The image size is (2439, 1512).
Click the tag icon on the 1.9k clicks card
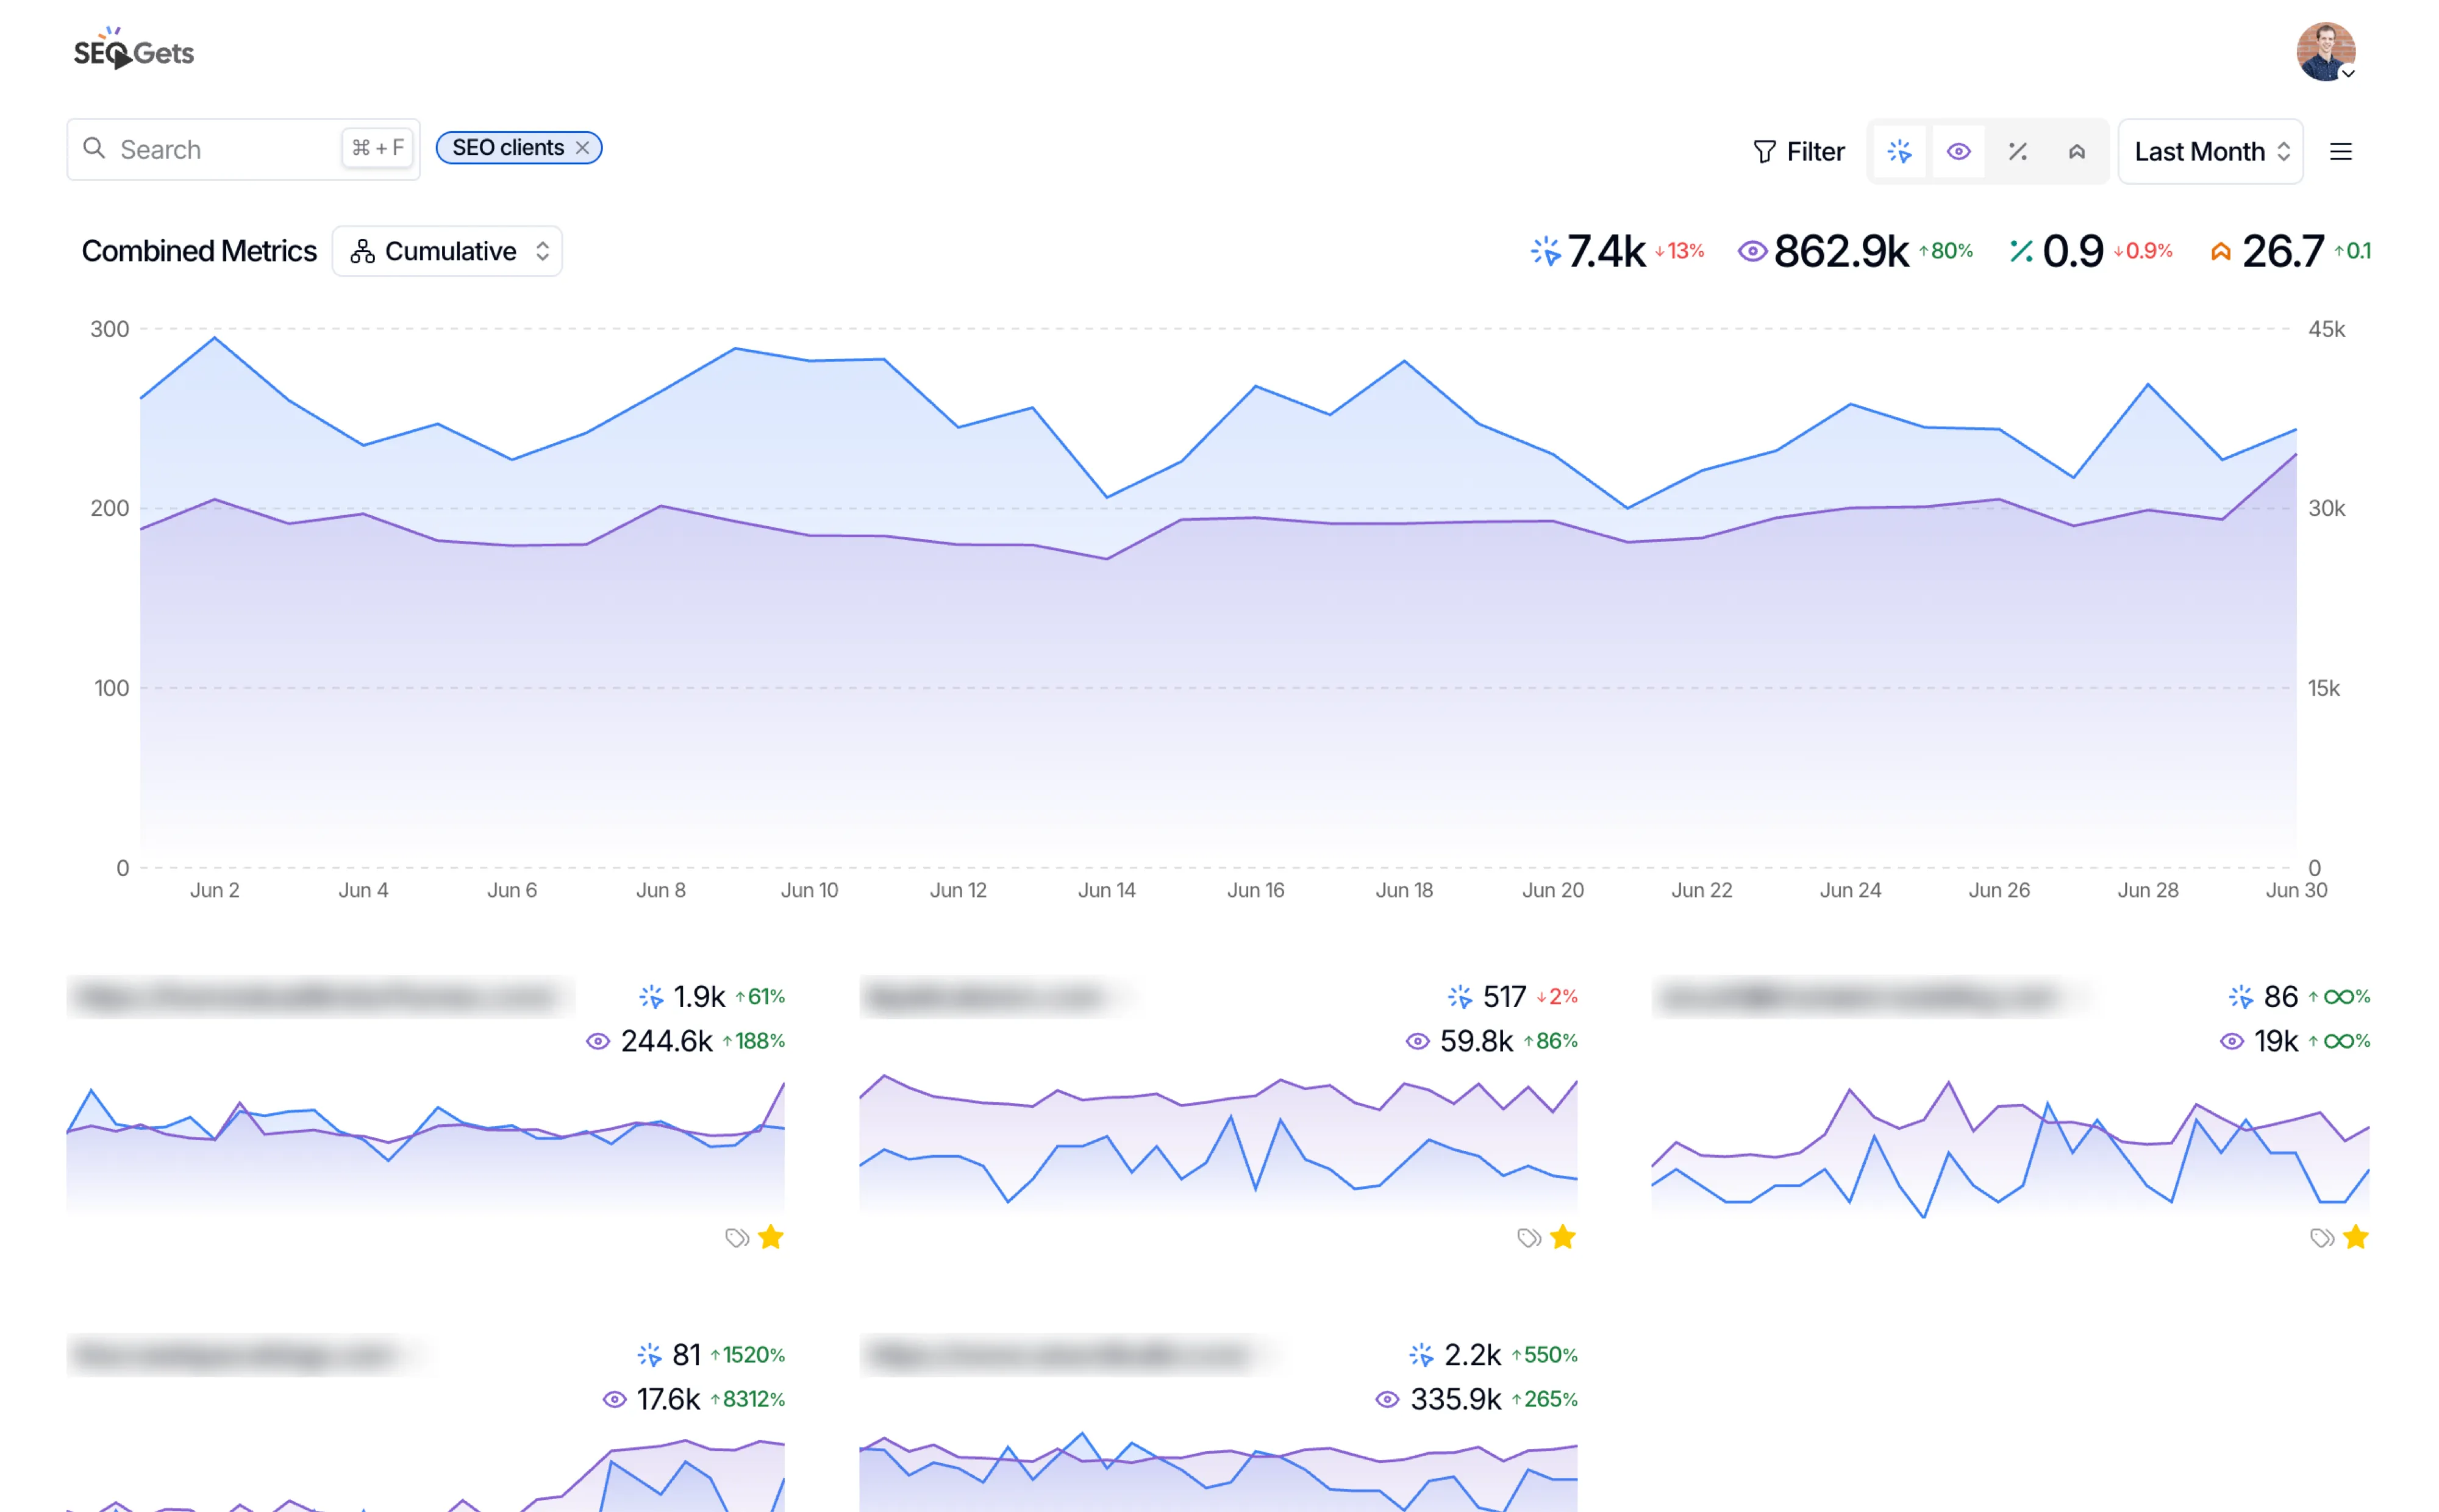click(x=736, y=1237)
